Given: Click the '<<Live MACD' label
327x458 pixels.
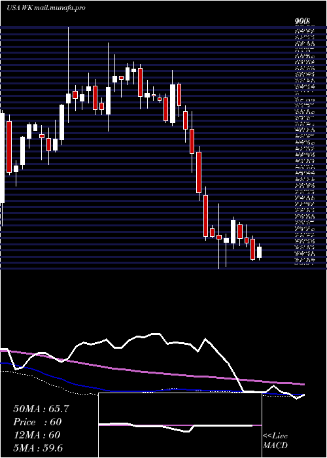Looking at the screenshot, I should (x=275, y=441).
